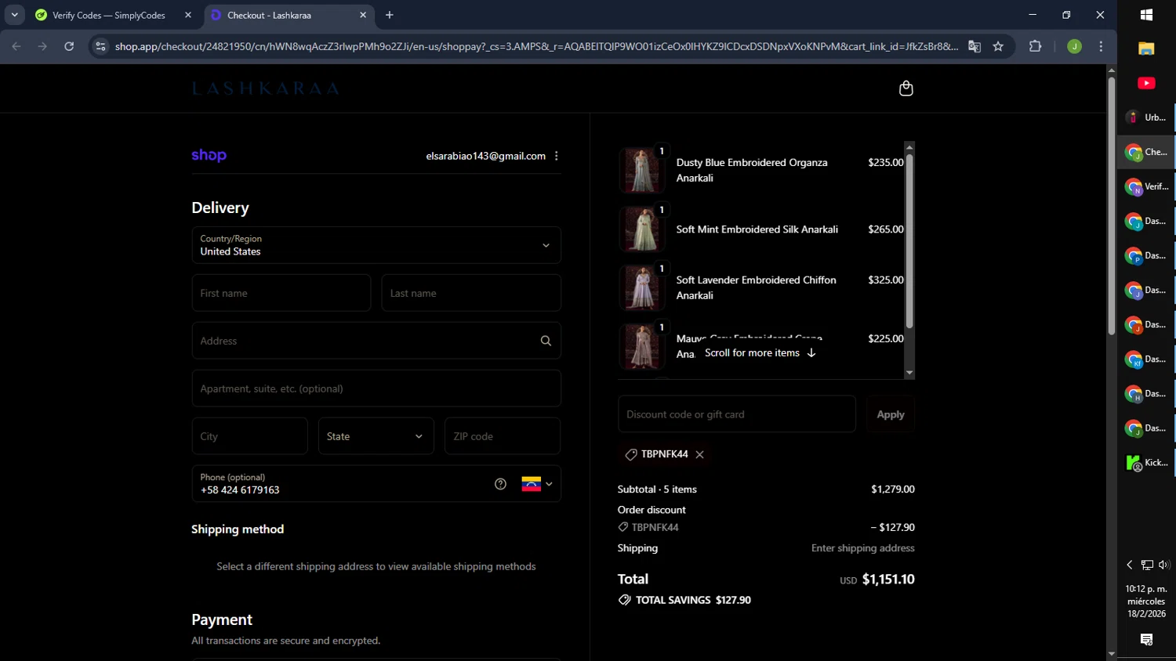
Task: Click browser forward arrow
Action: pos(42,46)
